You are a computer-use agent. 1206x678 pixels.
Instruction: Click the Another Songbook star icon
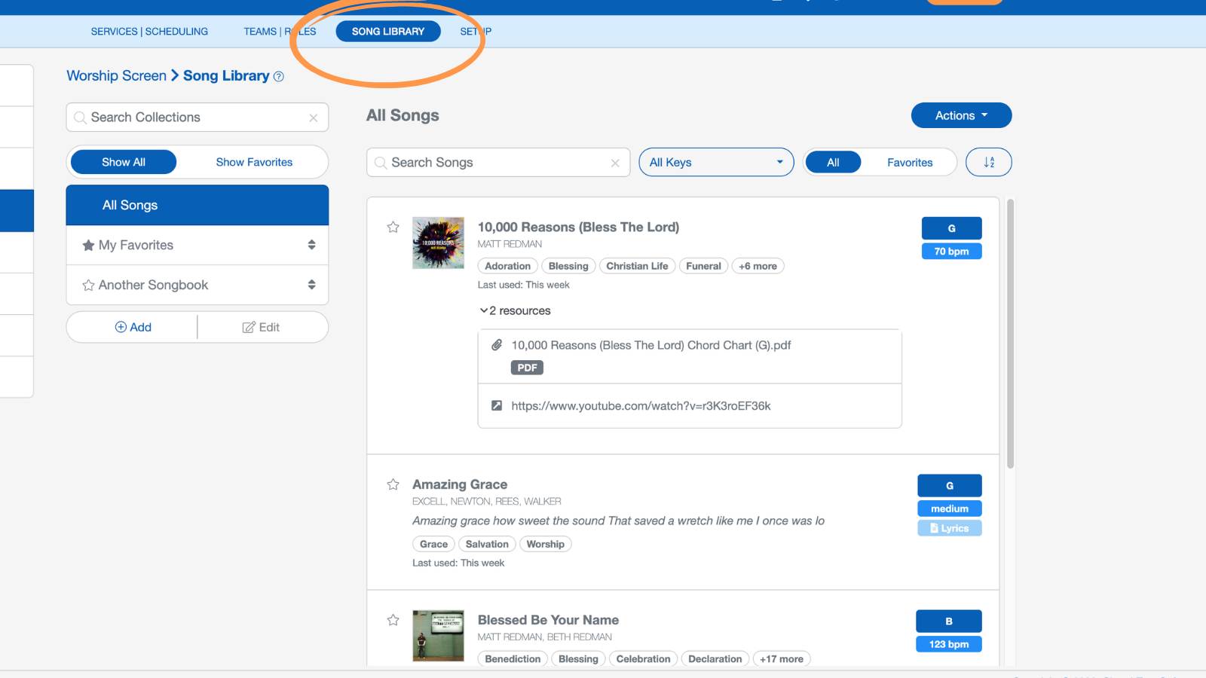pos(88,285)
